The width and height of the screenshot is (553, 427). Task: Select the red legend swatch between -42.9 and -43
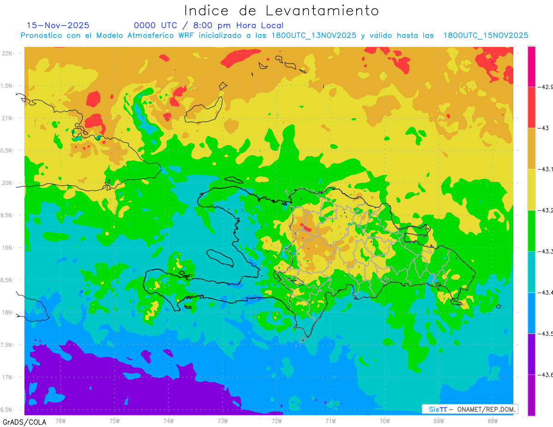[x=531, y=107]
